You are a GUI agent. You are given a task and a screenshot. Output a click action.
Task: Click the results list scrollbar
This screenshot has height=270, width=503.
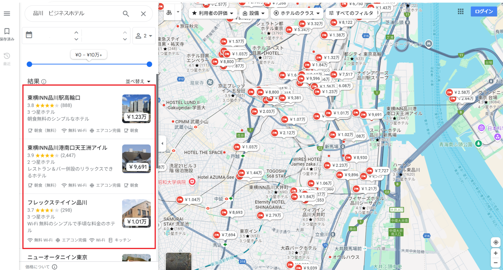157,121
